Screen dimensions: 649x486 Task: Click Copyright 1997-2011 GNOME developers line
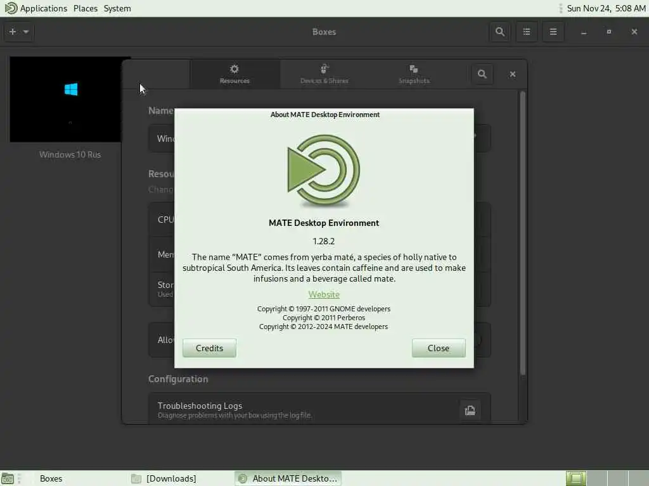[324, 309]
